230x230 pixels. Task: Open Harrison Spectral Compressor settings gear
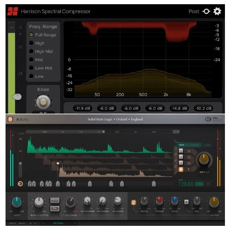click(217, 11)
